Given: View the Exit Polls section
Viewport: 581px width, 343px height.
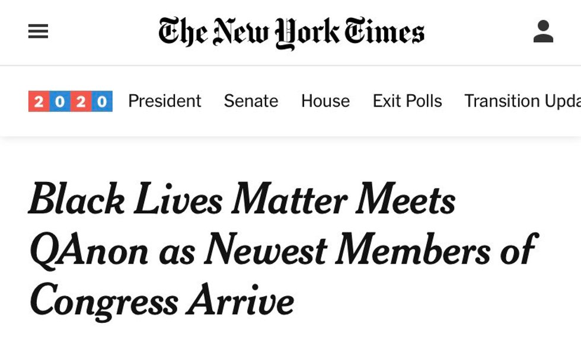Looking at the screenshot, I should tap(407, 101).
